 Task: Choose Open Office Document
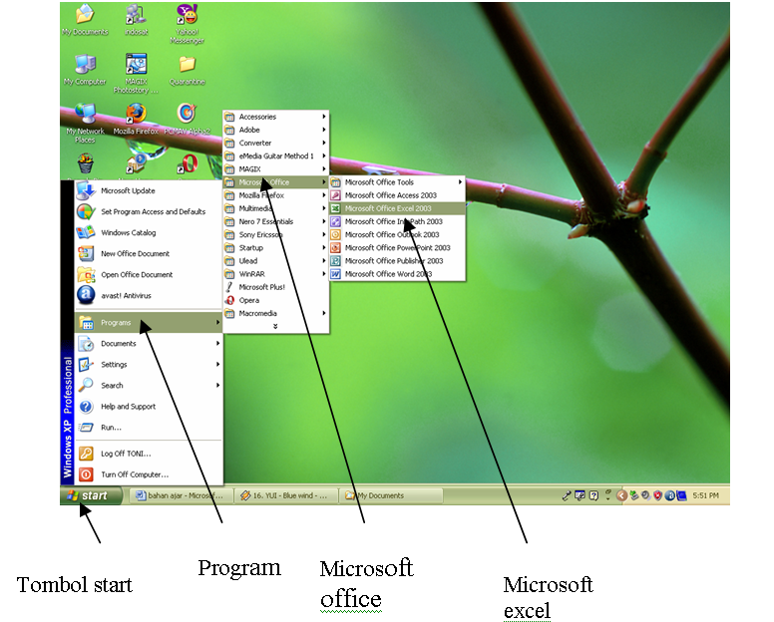(148, 275)
